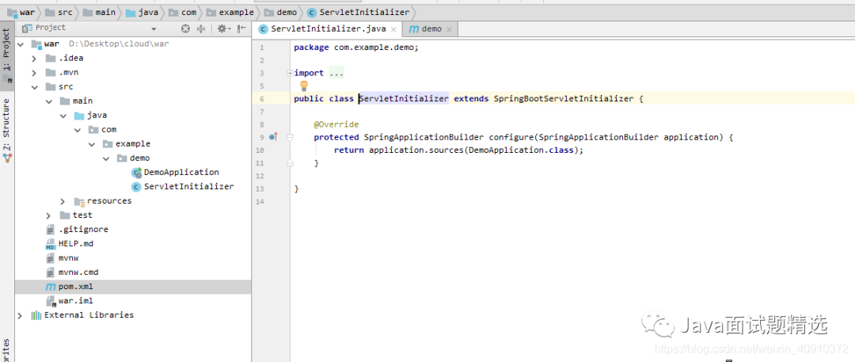Click the ServletInitializer class name on line 6

404,99
